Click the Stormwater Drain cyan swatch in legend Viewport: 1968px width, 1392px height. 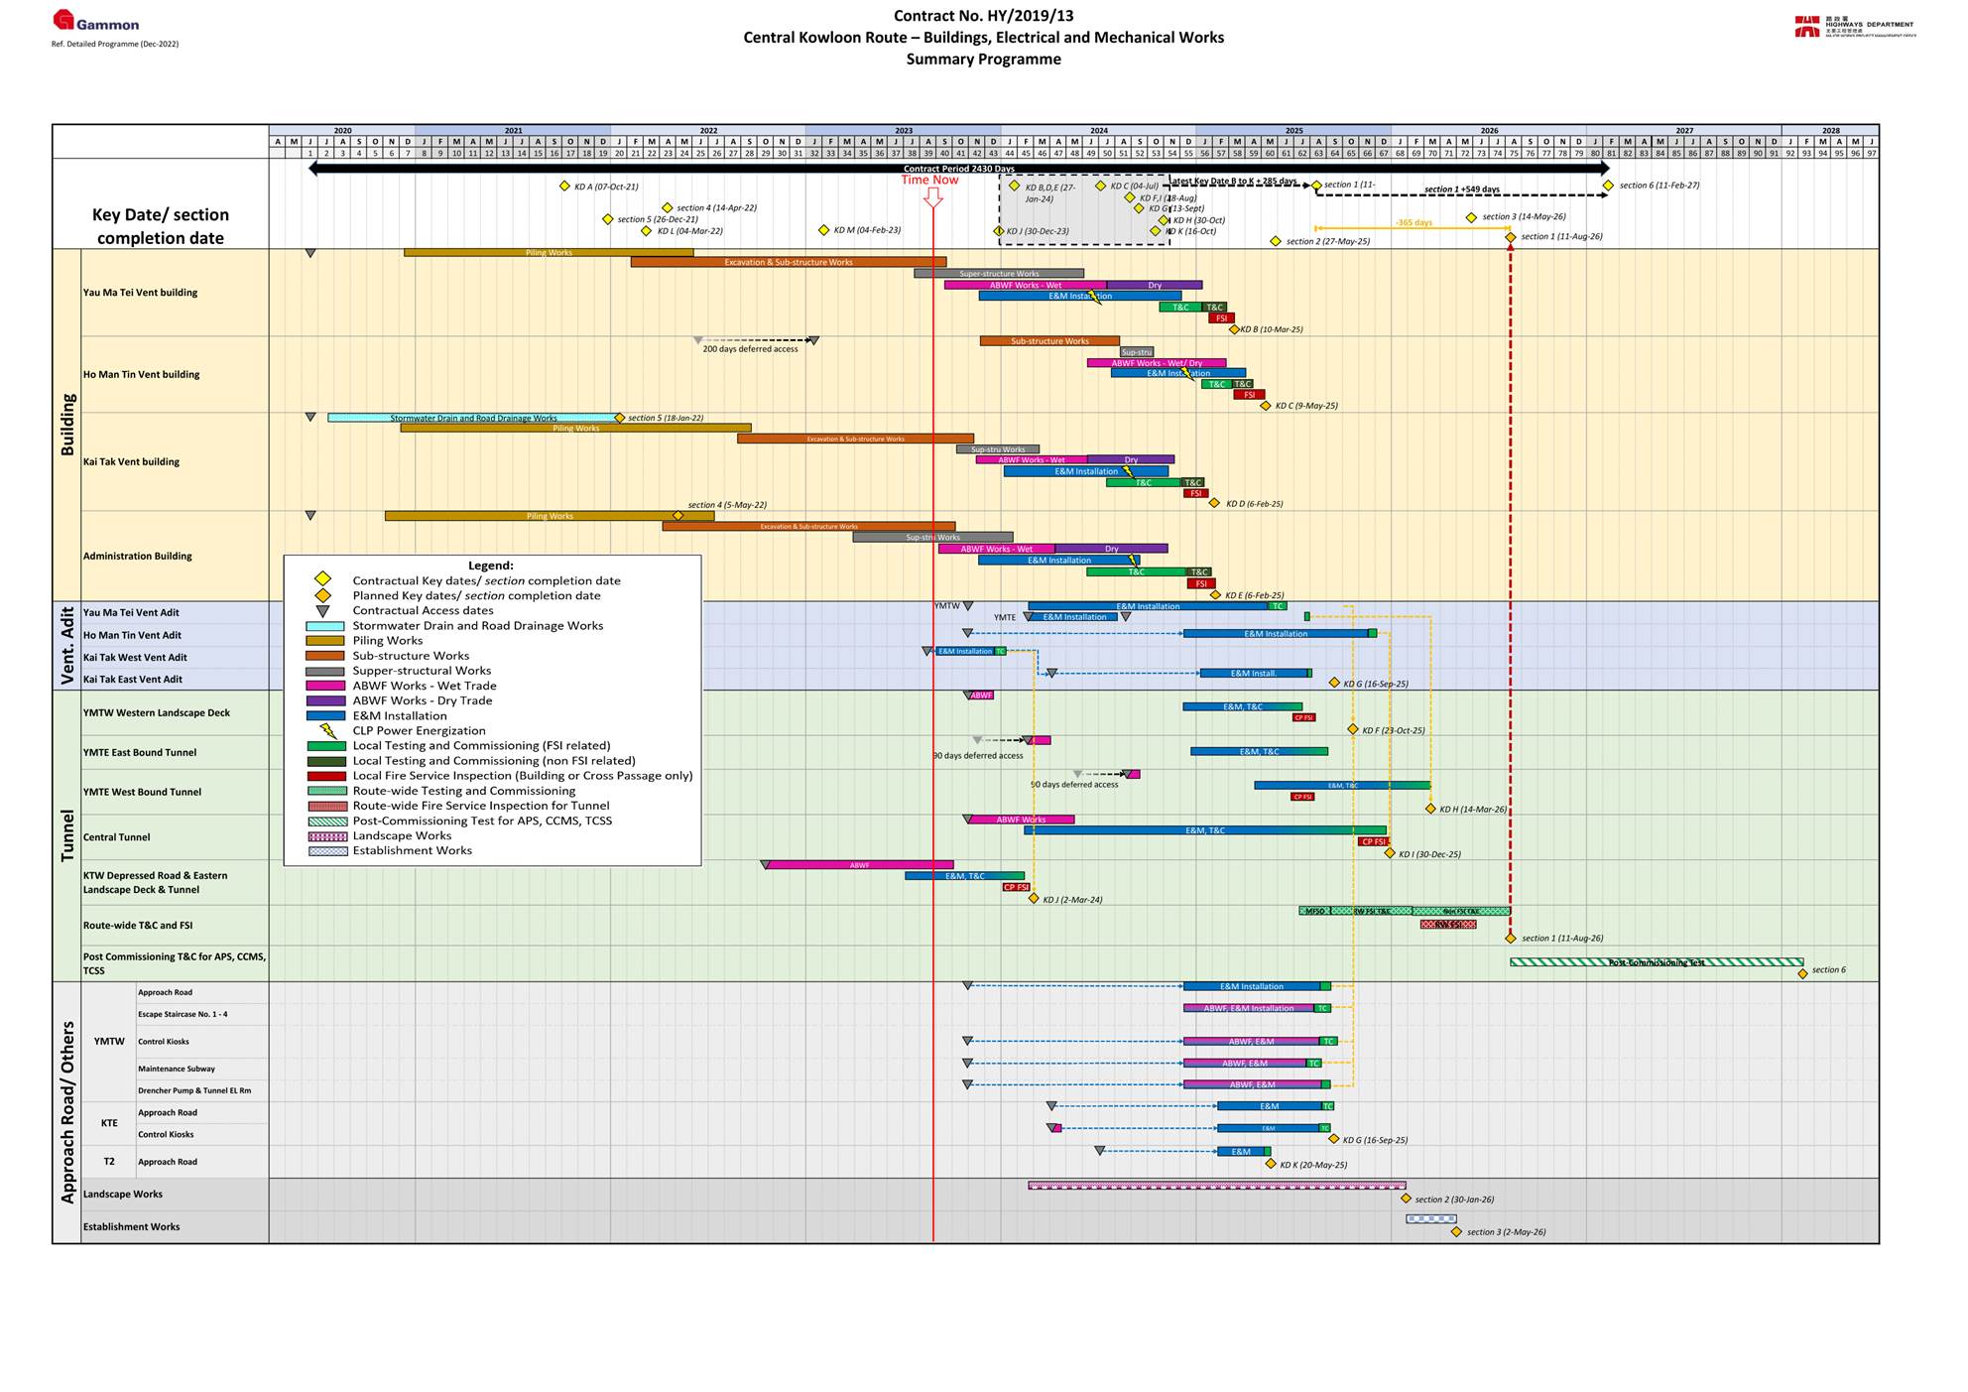pyautogui.click(x=325, y=626)
